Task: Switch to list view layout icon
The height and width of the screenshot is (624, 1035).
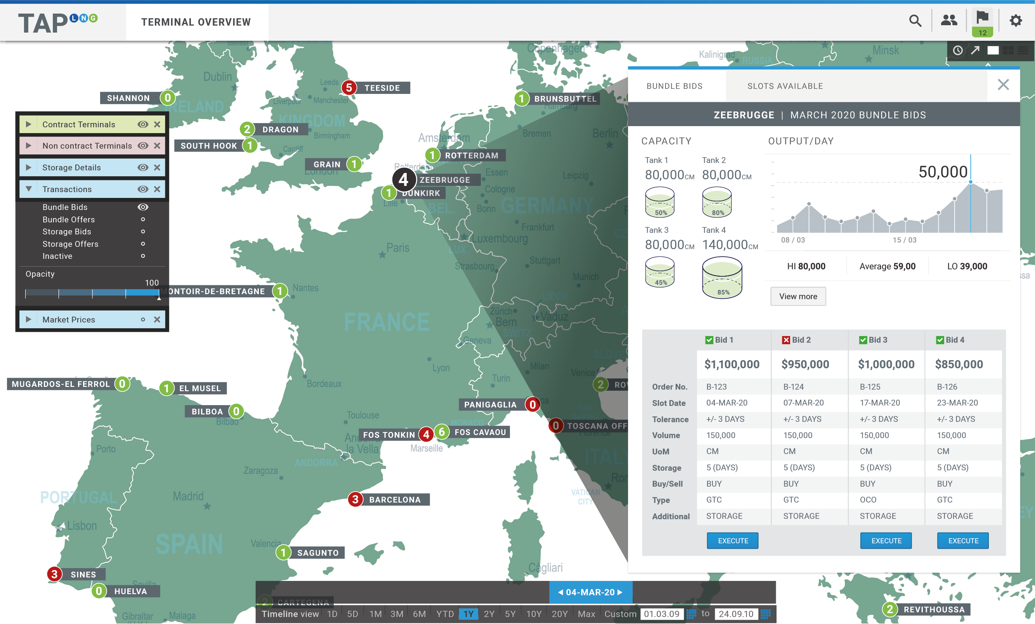Action: (x=1023, y=50)
